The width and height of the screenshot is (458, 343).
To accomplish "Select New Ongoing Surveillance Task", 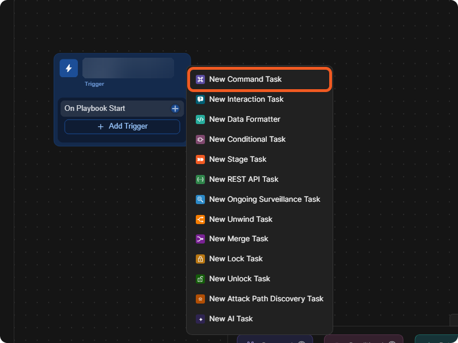I will click(259, 200).
